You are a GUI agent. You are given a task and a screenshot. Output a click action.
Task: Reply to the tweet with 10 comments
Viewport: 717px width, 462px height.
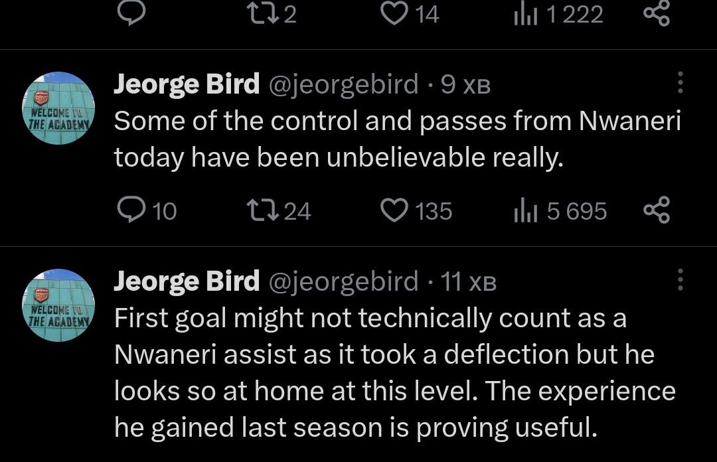tap(127, 210)
